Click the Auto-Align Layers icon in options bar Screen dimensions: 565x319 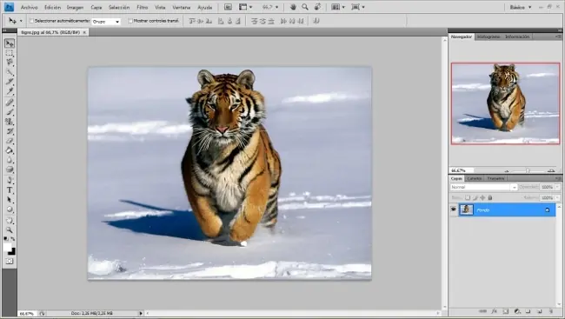coord(316,21)
